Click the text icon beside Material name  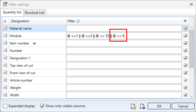(5, 28)
